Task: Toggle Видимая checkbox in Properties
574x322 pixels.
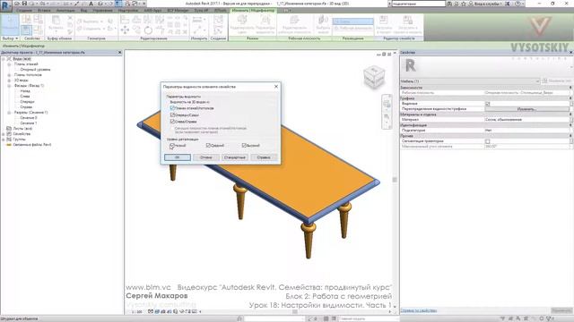Action: click(x=487, y=104)
